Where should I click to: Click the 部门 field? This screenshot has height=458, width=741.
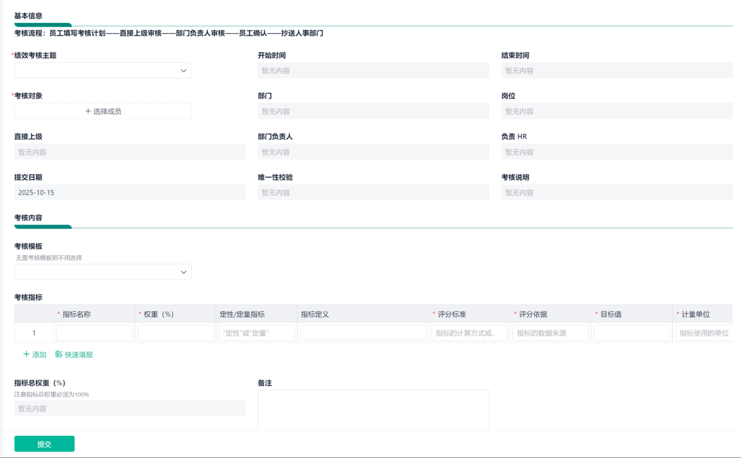(374, 111)
